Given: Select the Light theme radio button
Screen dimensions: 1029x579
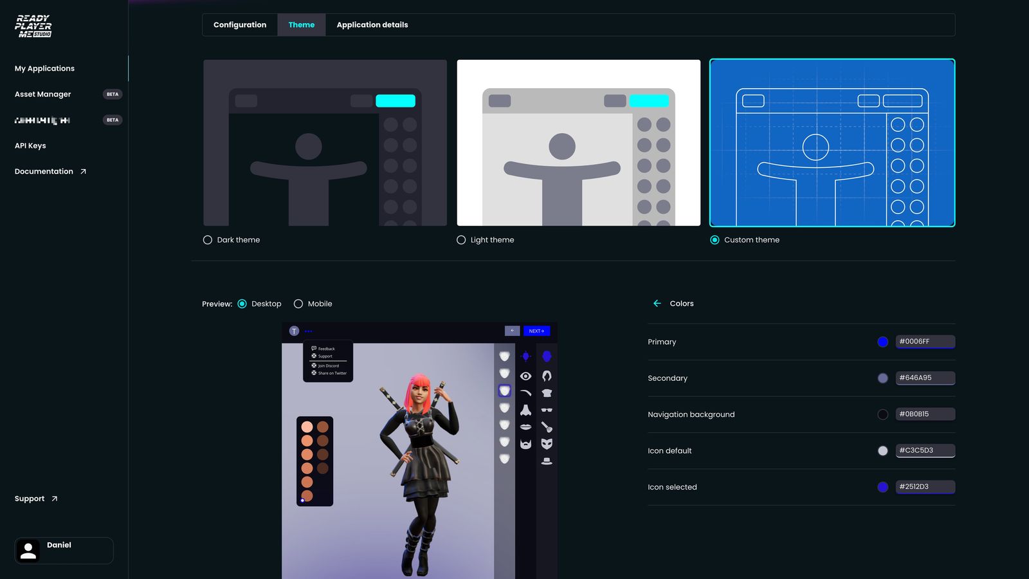Looking at the screenshot, I should pyautogui.click(x=460, y=239).
